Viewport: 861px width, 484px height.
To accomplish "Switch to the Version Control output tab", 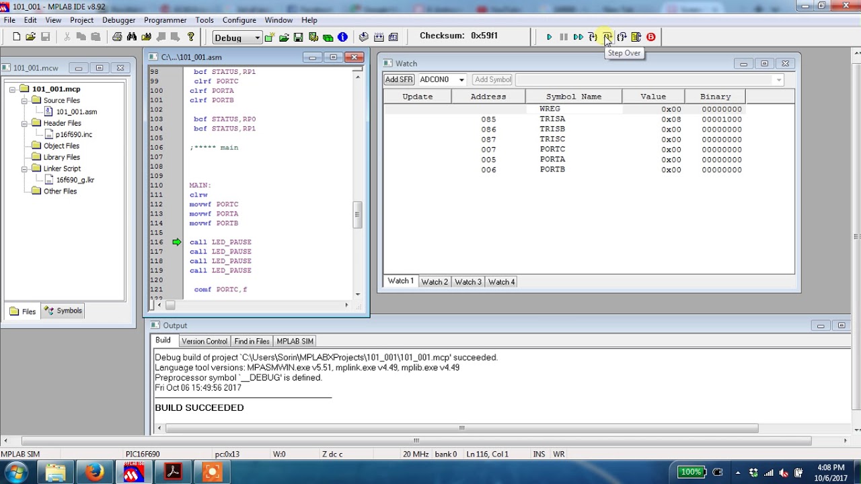I will coord(204,341).
